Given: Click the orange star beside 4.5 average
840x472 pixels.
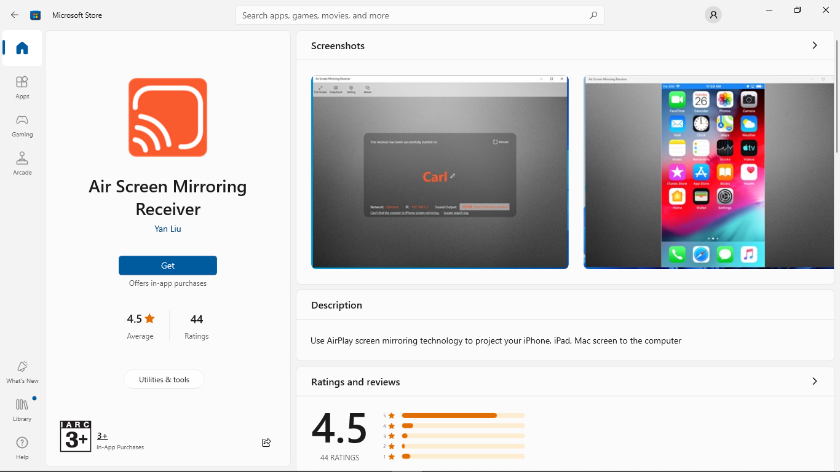Looking at the screenshot, I should pyautogui.click(x=149, y=318).
